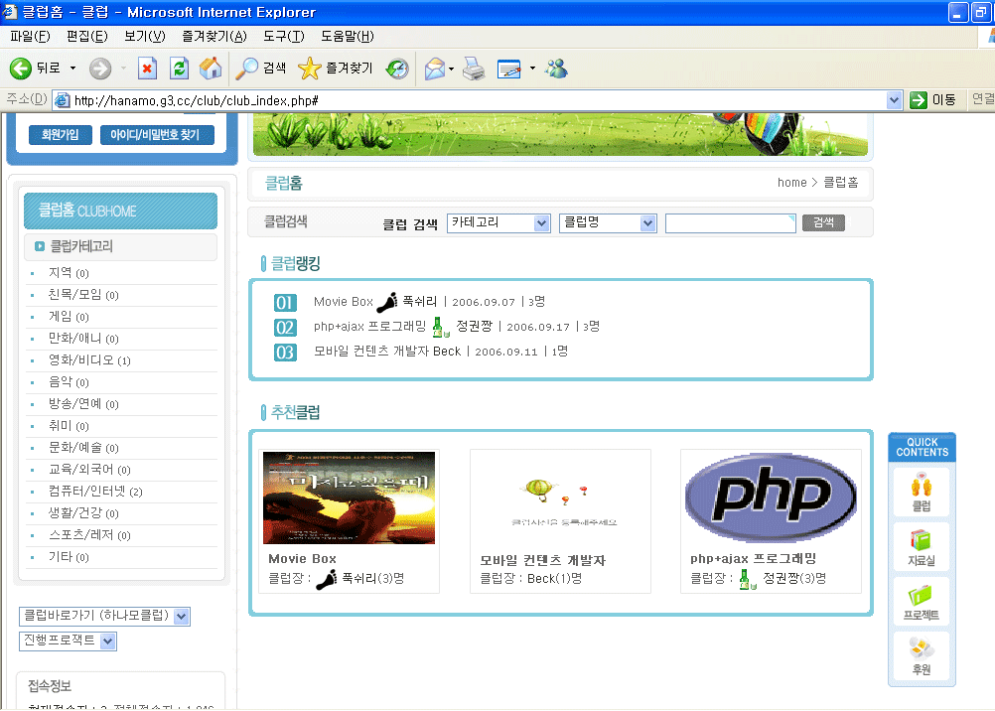
Task: Go to the Home page icon
Action: (210, 69)
